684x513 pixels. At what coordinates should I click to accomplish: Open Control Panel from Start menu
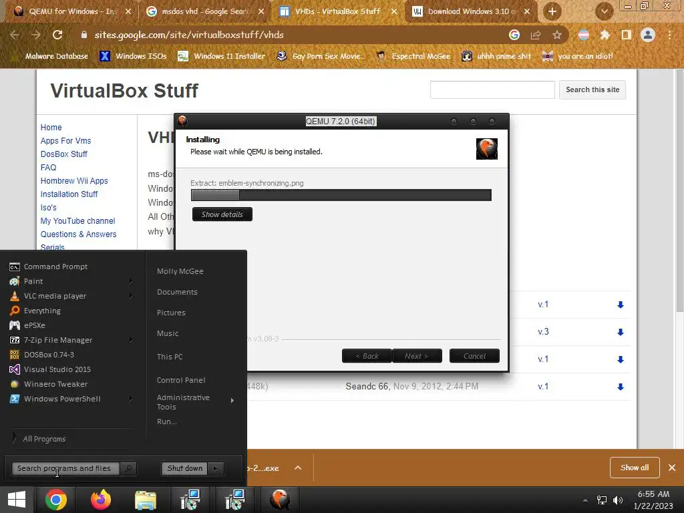click(x=181, y=380)
